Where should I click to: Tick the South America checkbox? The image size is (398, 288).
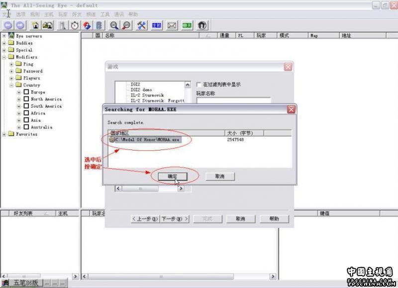(26, 106)
